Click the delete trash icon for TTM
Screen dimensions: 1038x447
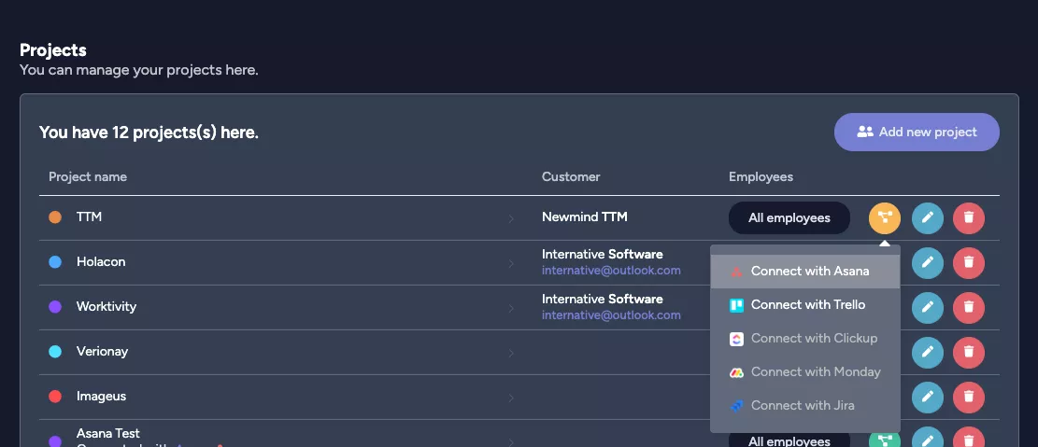969,217
